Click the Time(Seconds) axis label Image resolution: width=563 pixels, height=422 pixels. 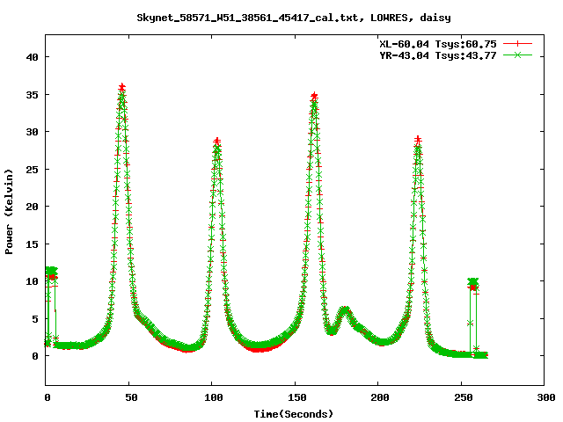(x=294, y=414)
